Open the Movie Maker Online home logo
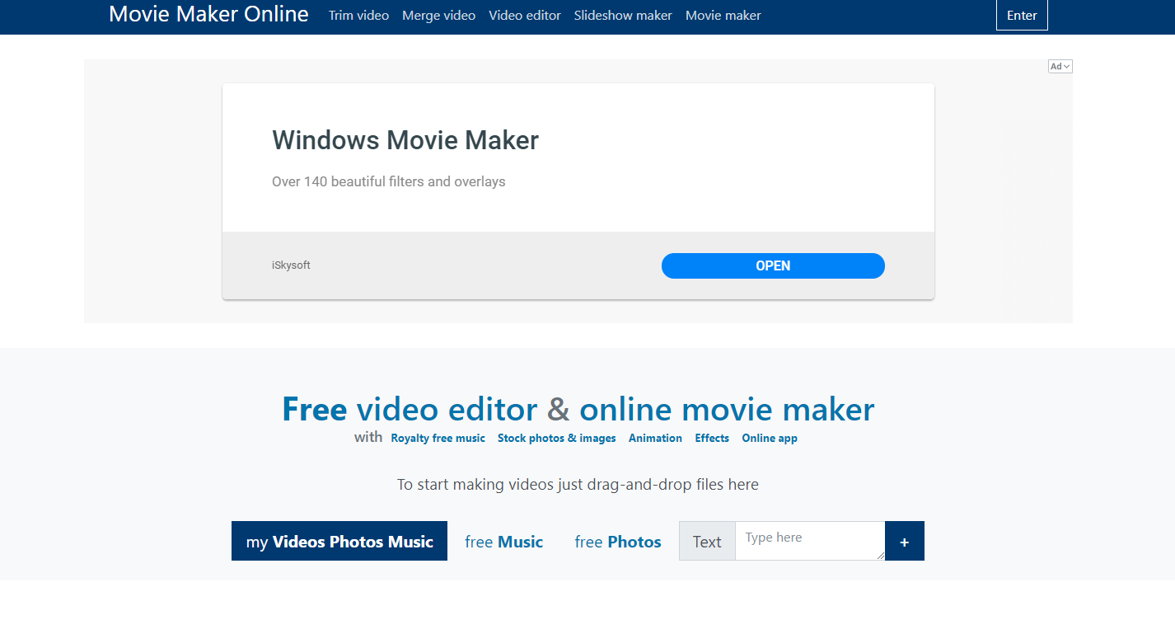Image resolution: width=1175 pixels, height=634 pixels. (x=208, y=14)
